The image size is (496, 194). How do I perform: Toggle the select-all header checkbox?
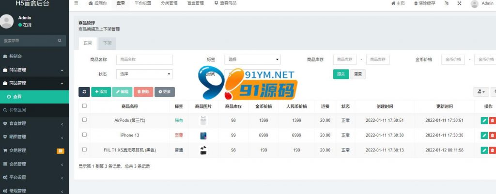point(84,106)
